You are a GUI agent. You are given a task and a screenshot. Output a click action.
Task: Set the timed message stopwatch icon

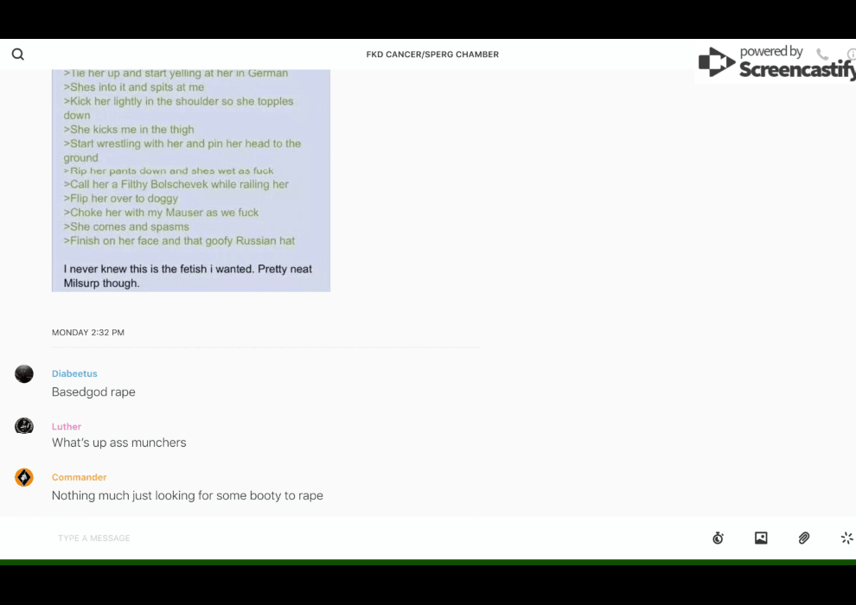tap(718, 538)
